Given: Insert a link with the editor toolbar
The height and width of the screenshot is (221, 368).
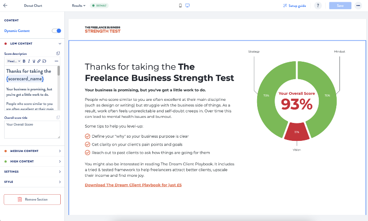Looking at the screenshot, I should click(39, 61).
